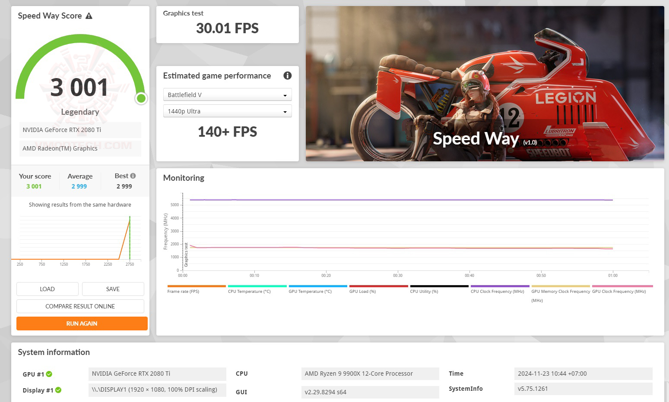Click the SAVE button
The width and height of the screenshot is (669, 402).
click(x=113, y=289)
